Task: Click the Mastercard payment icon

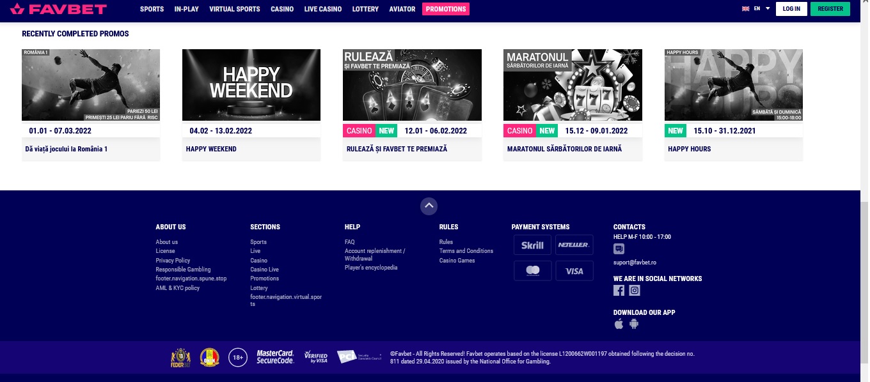Action: point(532,271)
